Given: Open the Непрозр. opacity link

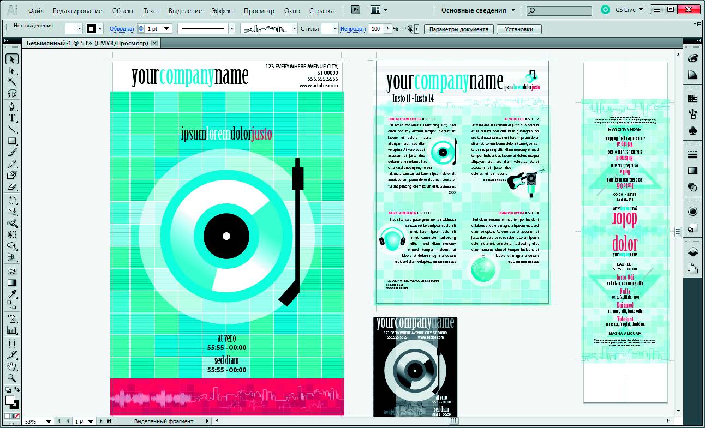Looking at the screenshot, I should 352,29.
